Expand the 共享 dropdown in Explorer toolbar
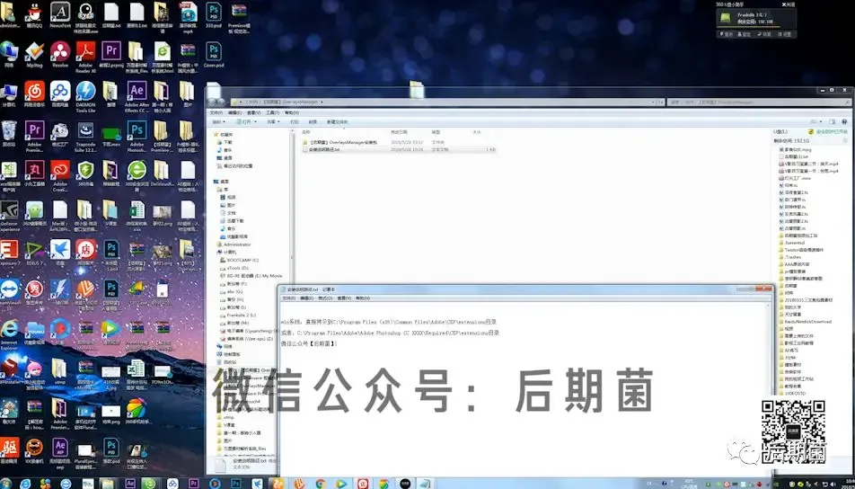This screenshot has height=489, width=855. [273, 121]
